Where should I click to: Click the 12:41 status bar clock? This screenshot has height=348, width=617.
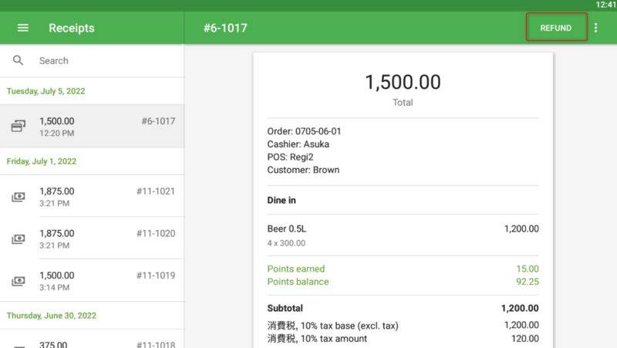(x=605, y=5)
